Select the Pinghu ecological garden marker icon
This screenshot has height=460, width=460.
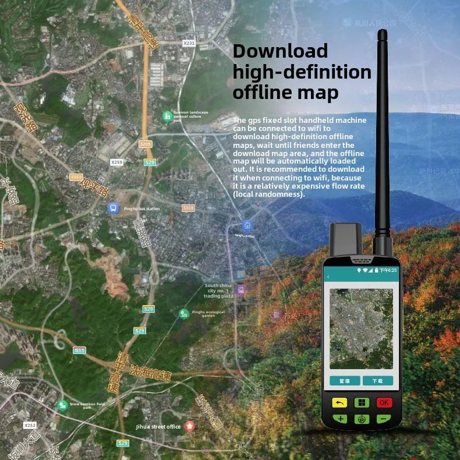(184, 314)
